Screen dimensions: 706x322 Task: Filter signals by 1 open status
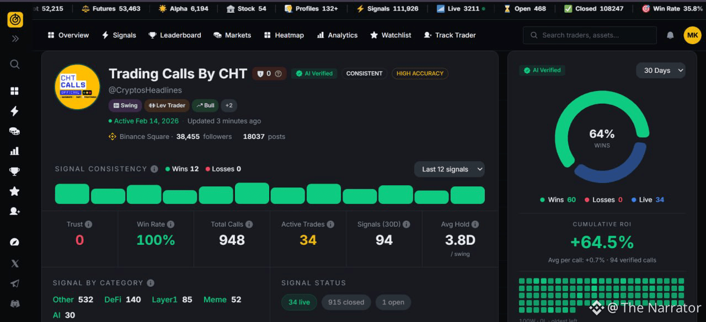393,302
